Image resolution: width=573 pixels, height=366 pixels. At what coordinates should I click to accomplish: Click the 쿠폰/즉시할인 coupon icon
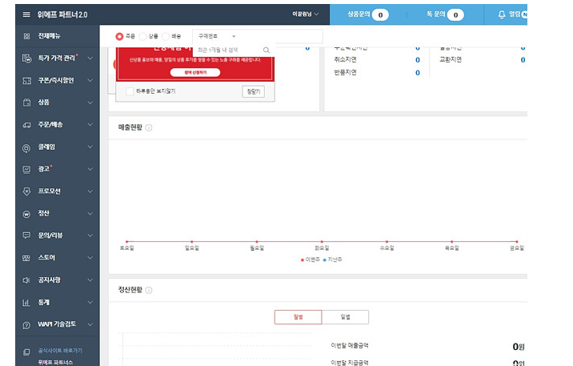coord(26,80)
